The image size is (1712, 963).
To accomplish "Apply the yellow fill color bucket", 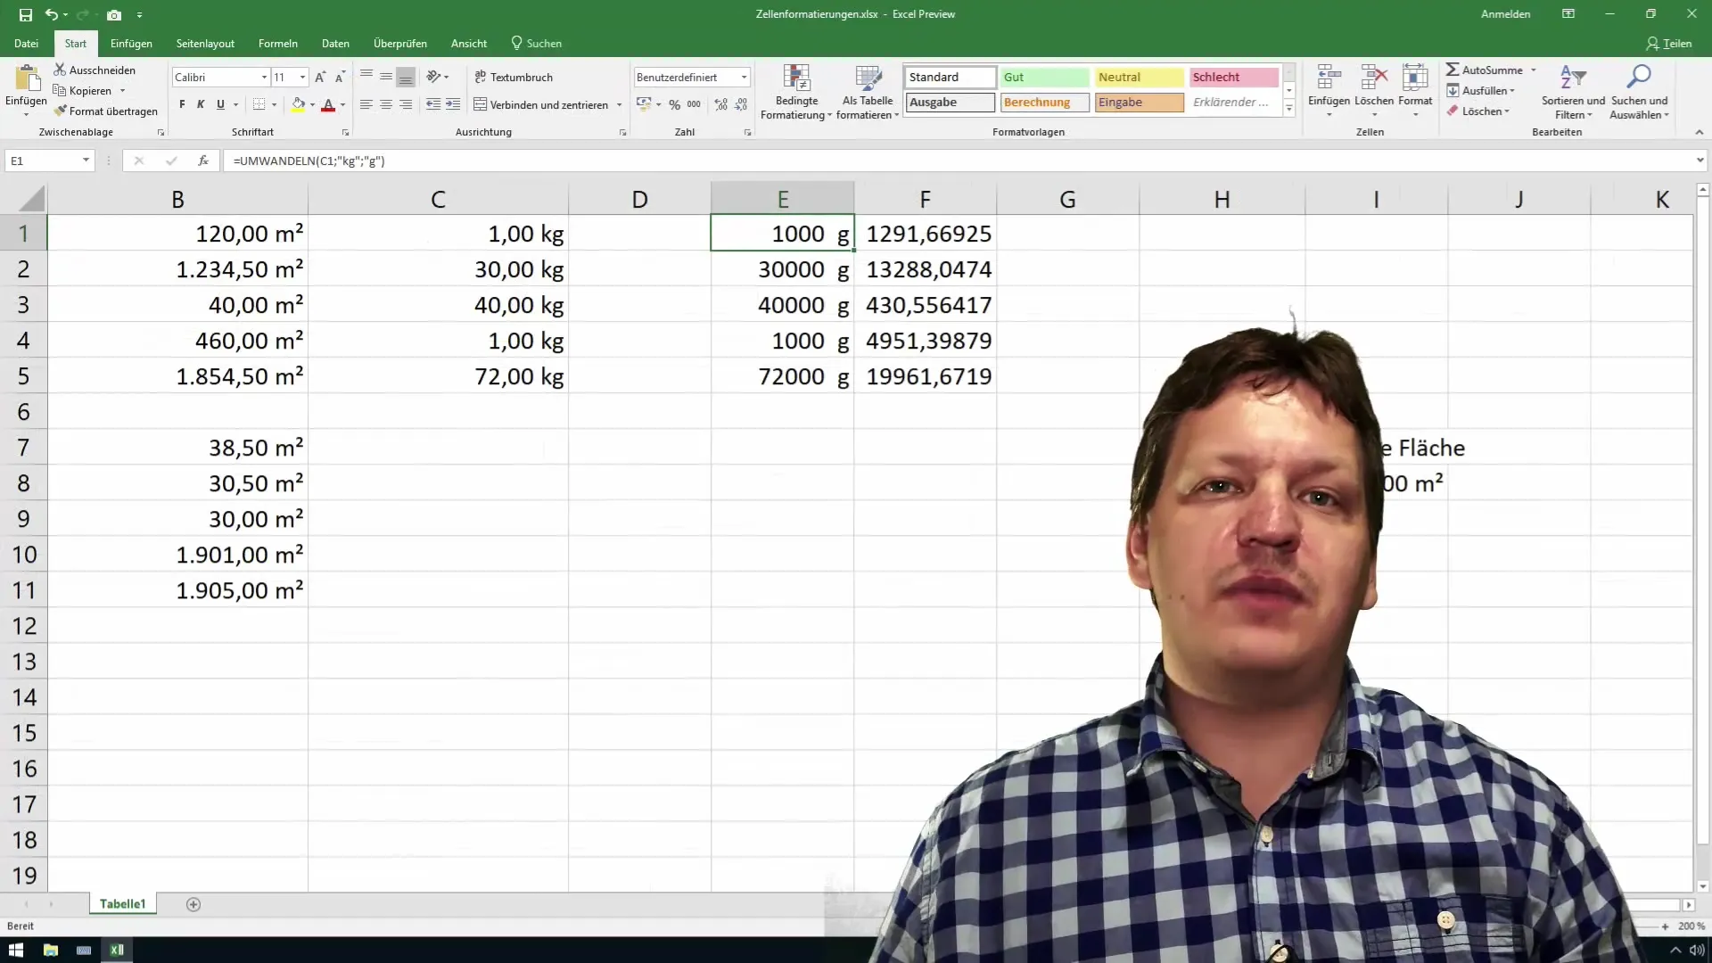I will tap(299, 104).
